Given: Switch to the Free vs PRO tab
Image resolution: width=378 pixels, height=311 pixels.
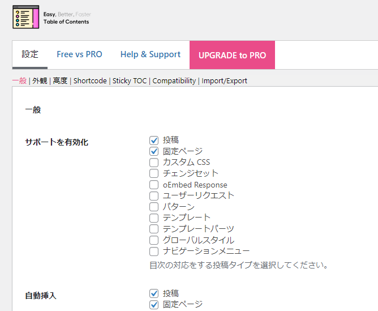Looking at the screenshot, I should click(x=79, y=54).
